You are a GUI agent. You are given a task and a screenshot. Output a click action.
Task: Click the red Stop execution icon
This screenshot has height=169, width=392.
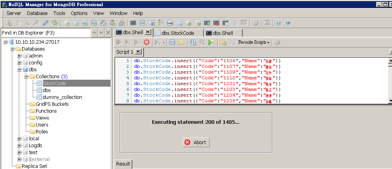(147, 42)
